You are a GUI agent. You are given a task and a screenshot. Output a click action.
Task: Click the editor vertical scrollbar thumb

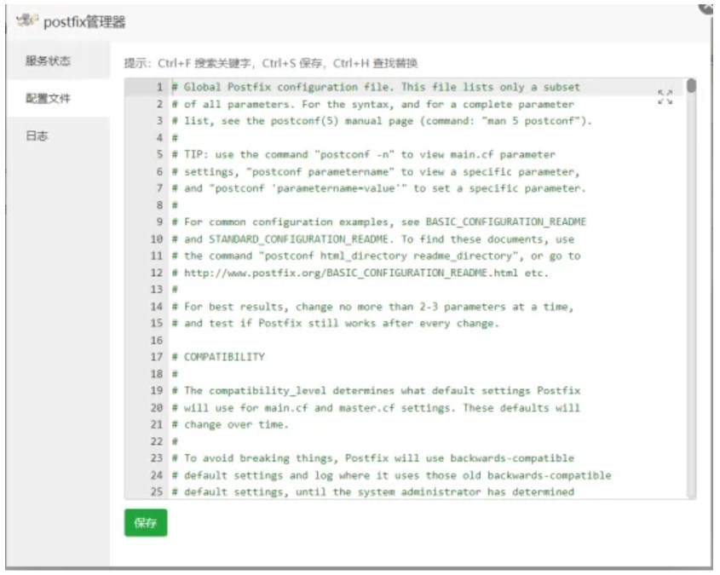pos(691,86)
